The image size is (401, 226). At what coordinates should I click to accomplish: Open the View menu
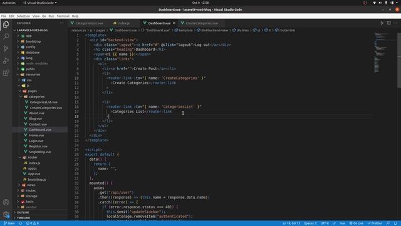tap(36, 16)
